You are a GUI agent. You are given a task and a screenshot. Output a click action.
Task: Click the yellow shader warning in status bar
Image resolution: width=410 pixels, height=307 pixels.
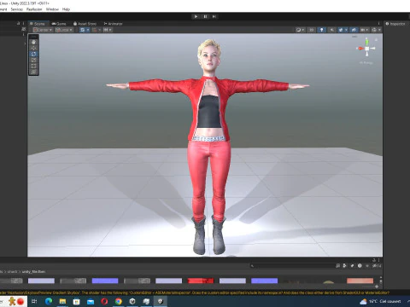pos(195,293)
